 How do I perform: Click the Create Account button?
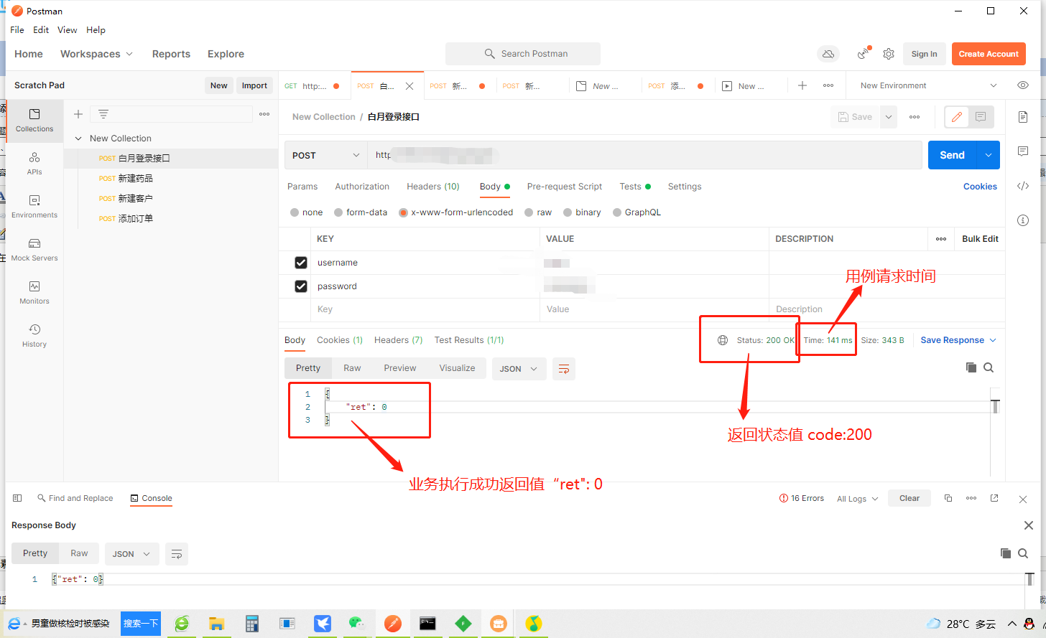tap(989, 54)
